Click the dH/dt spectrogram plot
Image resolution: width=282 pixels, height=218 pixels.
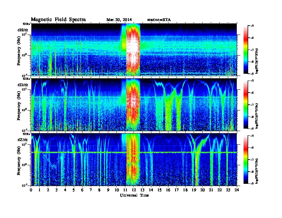134,50
